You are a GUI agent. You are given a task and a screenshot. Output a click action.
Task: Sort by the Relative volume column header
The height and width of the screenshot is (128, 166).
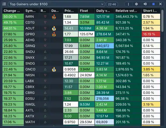pos(128,11)
